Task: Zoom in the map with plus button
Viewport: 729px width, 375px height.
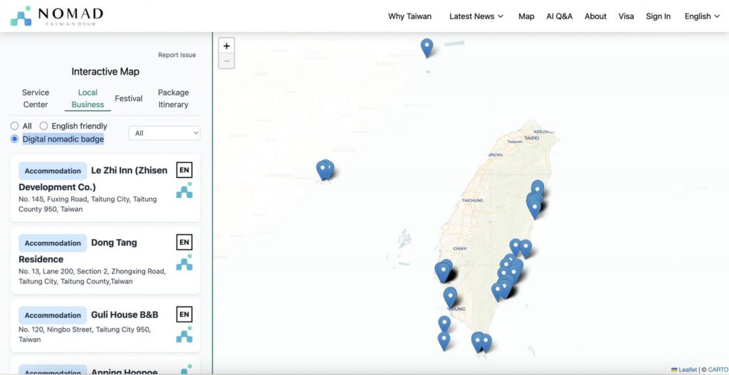Action: click(x=226, y=46)
